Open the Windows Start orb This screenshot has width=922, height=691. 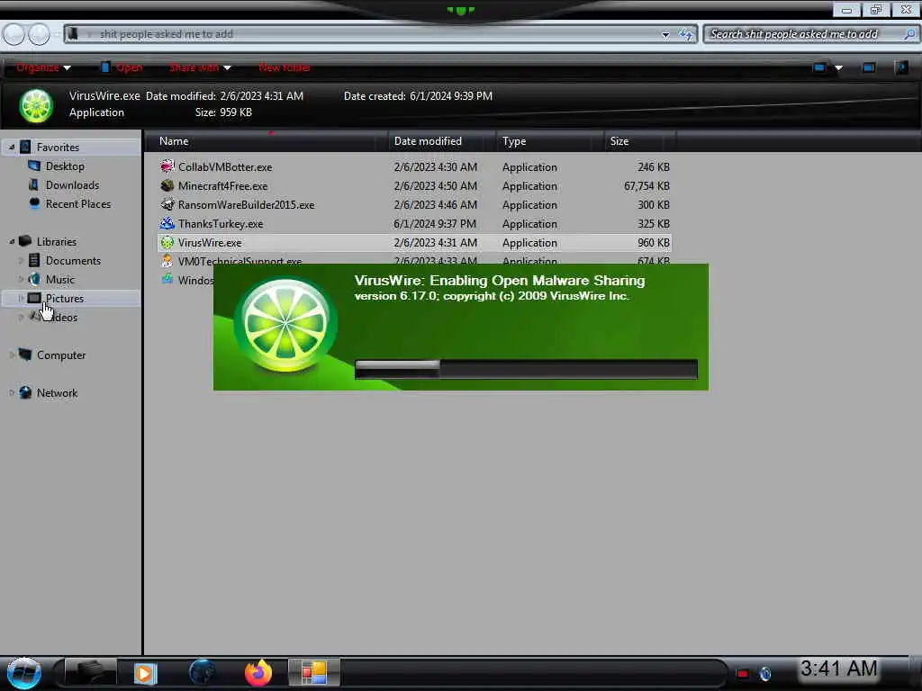pyautogui.click(x=23, y=673)
